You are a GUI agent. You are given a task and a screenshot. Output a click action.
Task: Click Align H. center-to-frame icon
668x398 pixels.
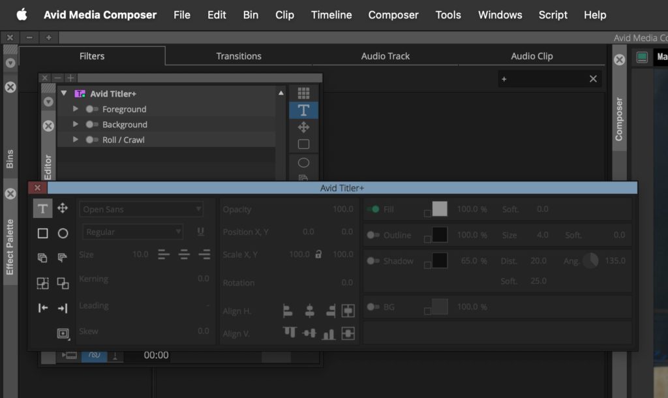tap(348, 311)
